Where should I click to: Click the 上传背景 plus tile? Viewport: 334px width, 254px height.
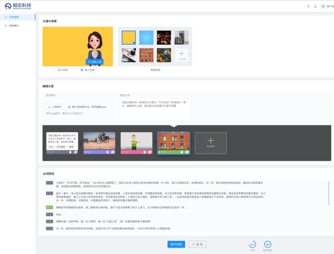pos(182,55)
